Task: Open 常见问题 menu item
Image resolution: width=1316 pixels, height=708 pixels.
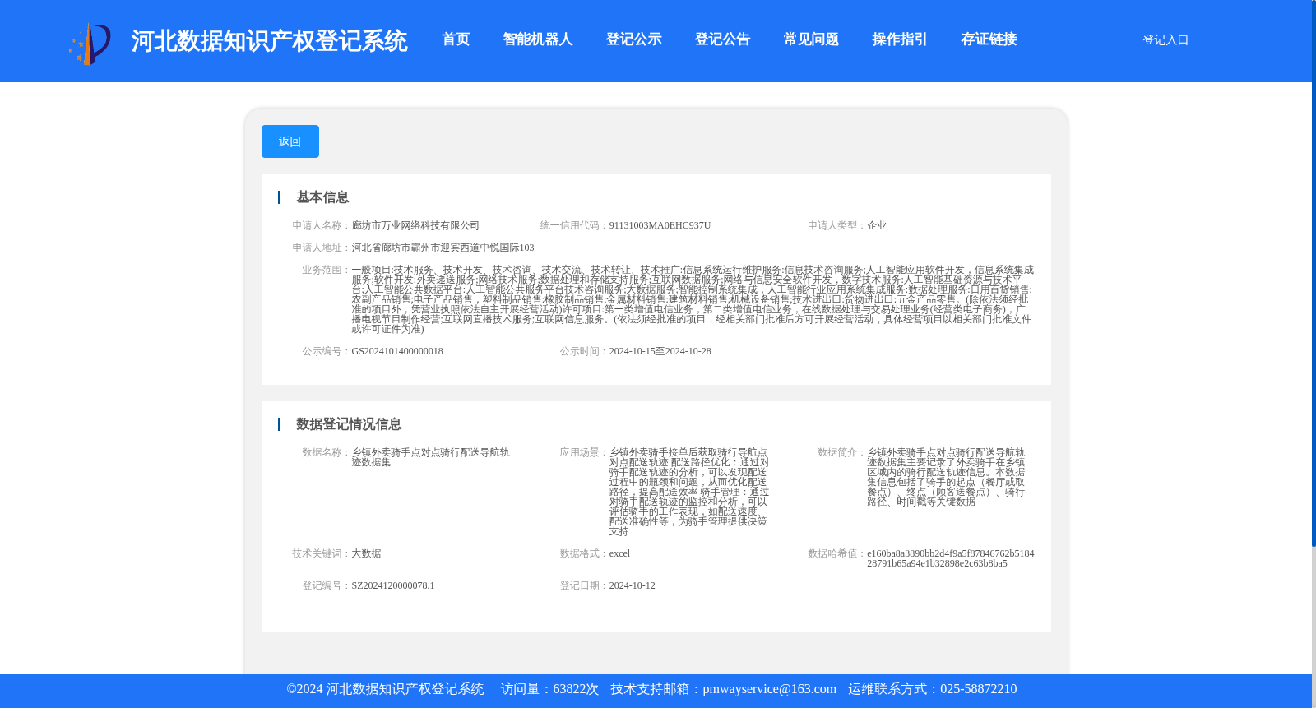Action: [811, 39]
